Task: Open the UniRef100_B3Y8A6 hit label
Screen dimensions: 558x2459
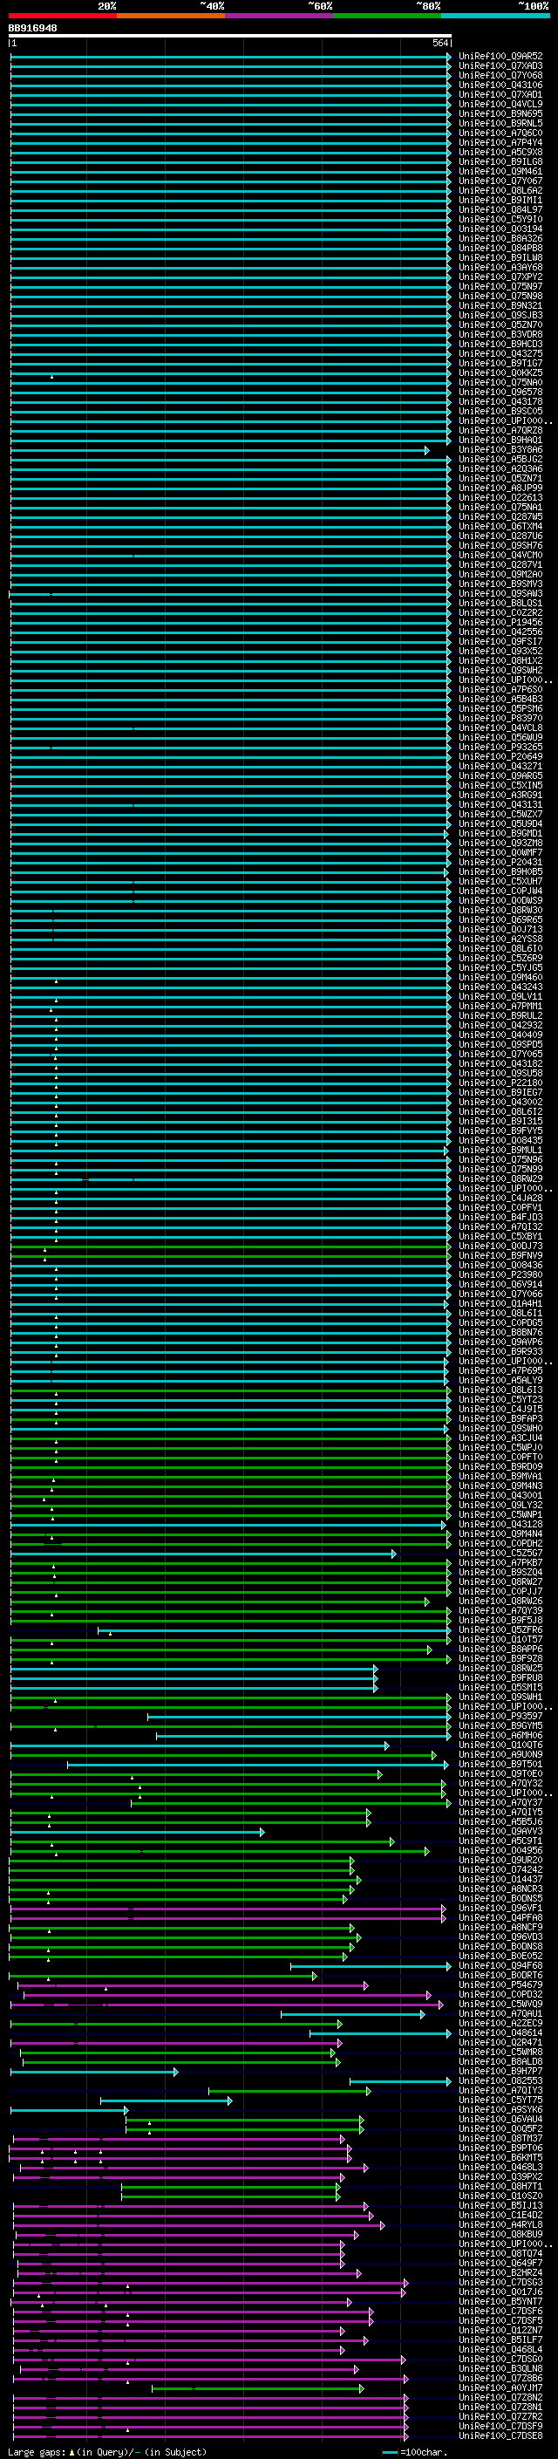Action: tap(500, 449)
